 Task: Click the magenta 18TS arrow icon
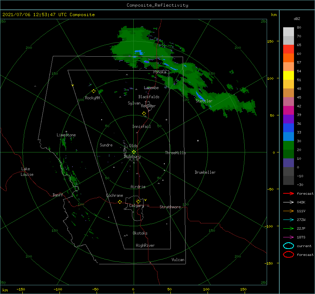pos(288,237)
